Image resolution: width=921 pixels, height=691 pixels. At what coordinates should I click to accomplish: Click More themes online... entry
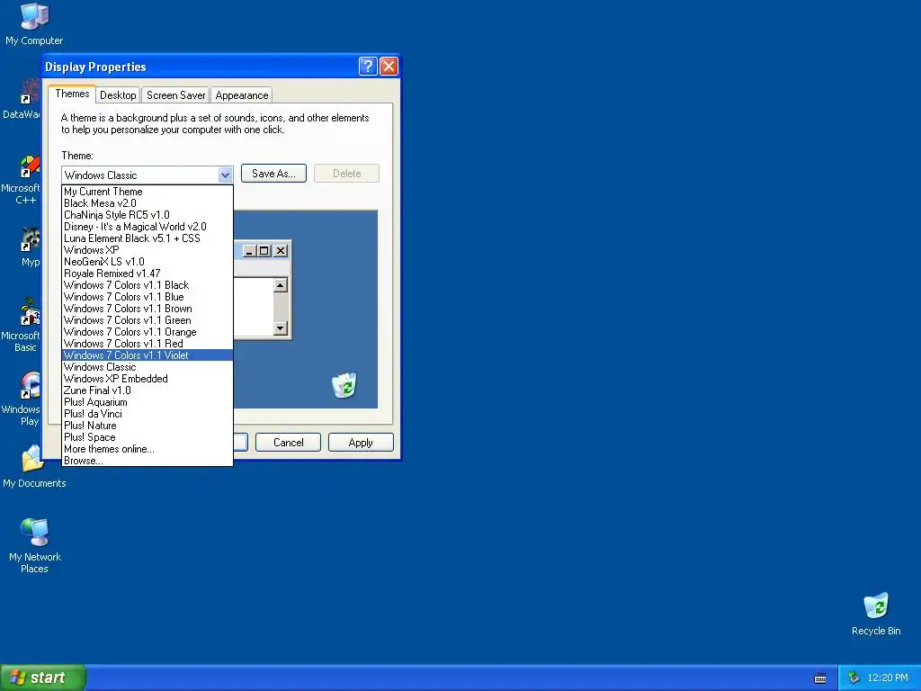[148, 449]
